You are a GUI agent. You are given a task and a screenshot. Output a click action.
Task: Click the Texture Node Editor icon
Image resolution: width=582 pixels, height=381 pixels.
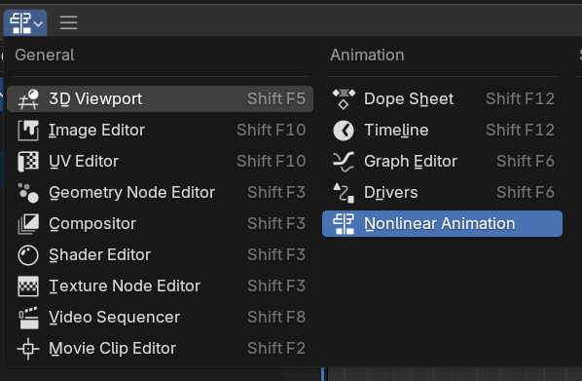tap(28, 286)
